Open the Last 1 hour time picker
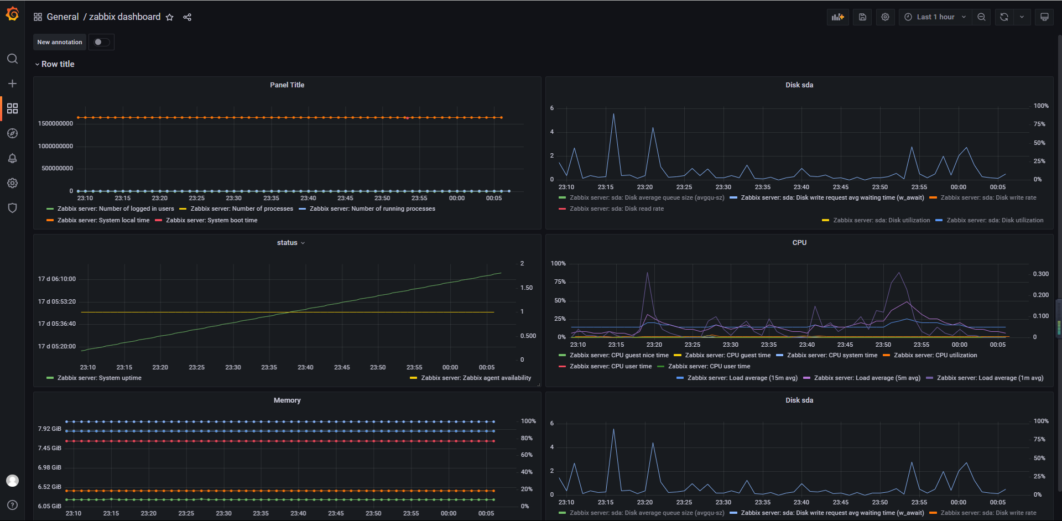This screenshot has width=1062, height=521. click(x=935, y=17)
